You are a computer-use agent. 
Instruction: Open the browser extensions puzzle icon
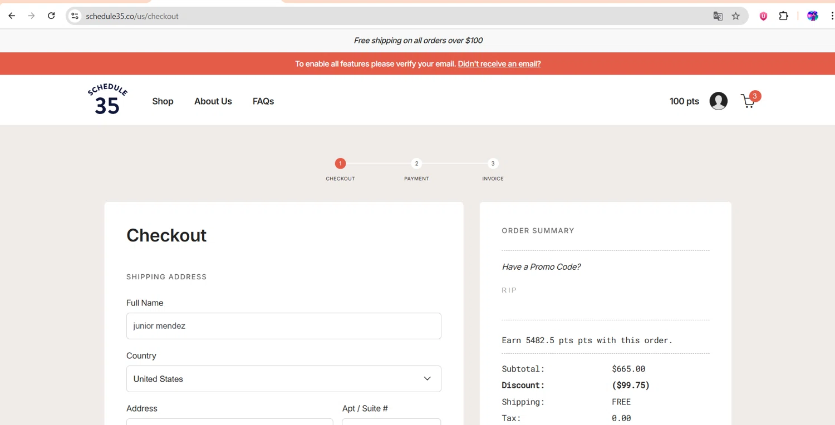pyautogui.click(x=784, y=16)
